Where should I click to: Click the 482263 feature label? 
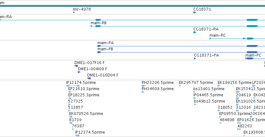tap(244, 126)
